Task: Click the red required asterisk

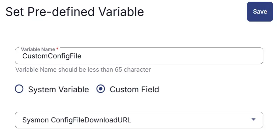Action: pyautogui.click(x=57, y=49)
